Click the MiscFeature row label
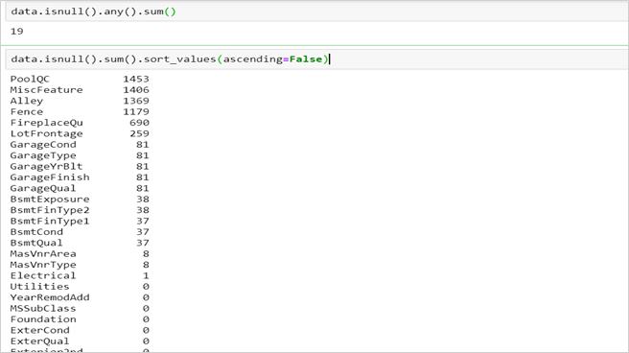This screenshot has height=353, width=629. [x=47, y=90]
